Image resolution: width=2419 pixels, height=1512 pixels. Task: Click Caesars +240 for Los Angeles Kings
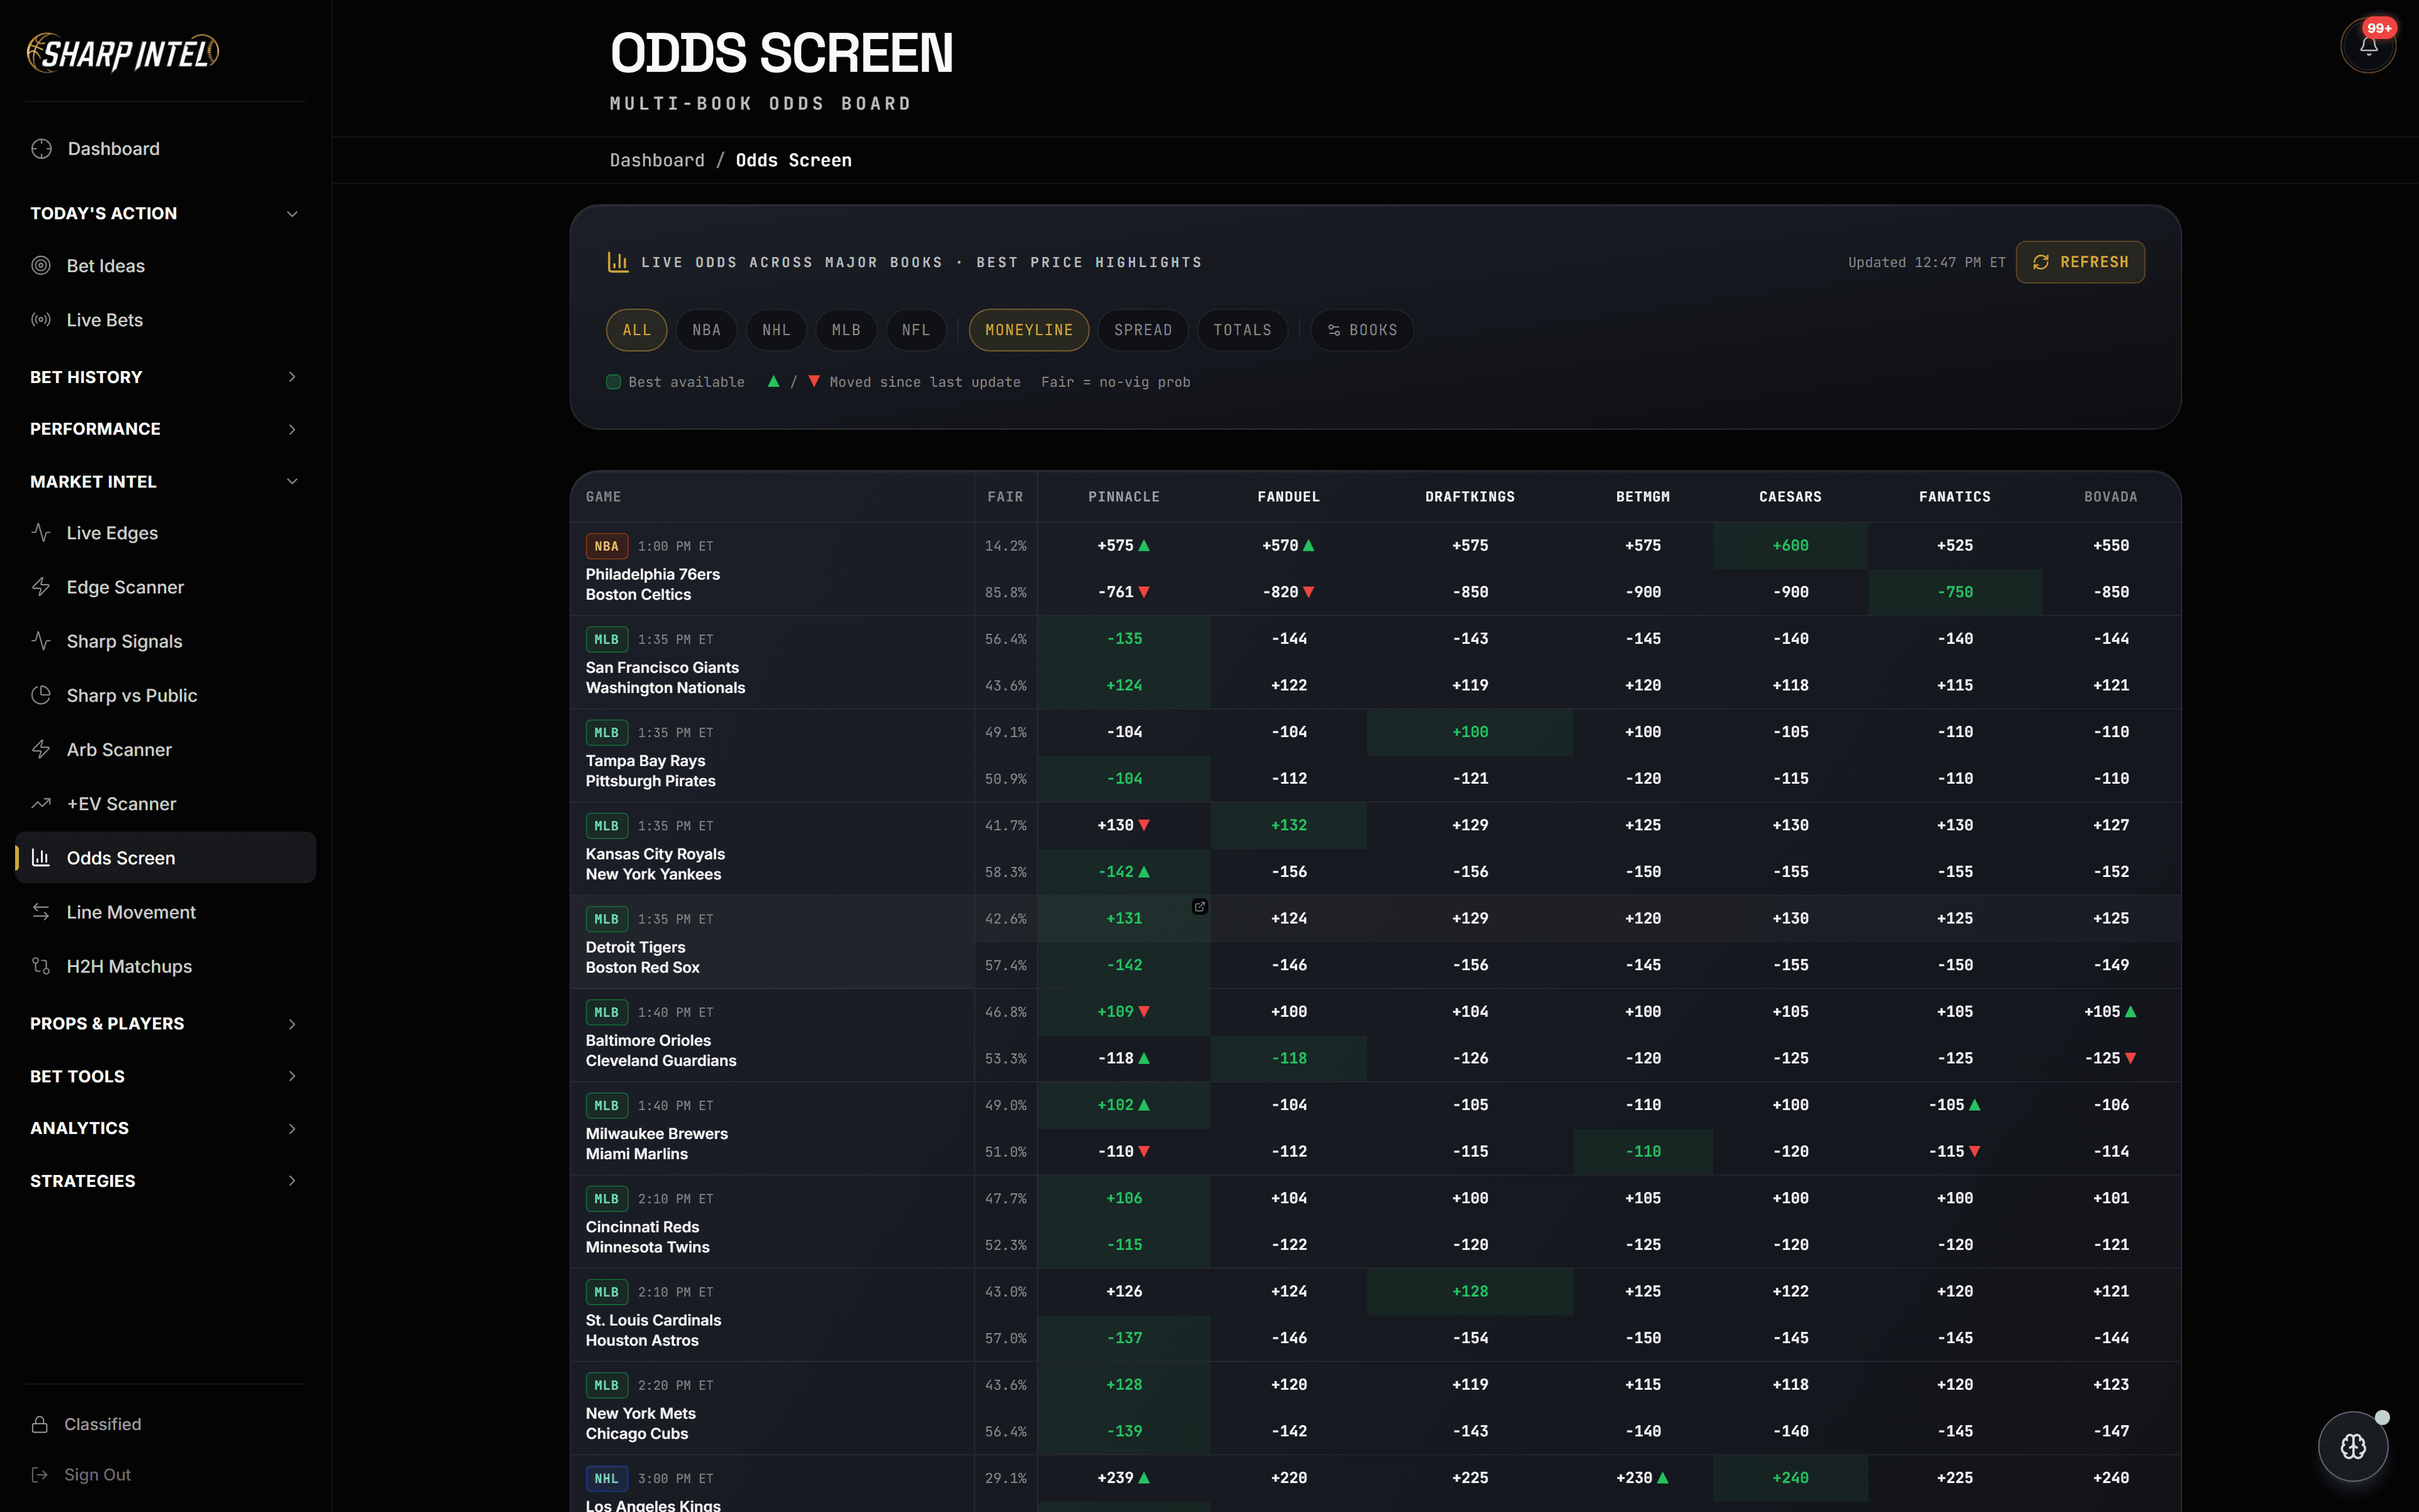(x=1790, y=1478)
